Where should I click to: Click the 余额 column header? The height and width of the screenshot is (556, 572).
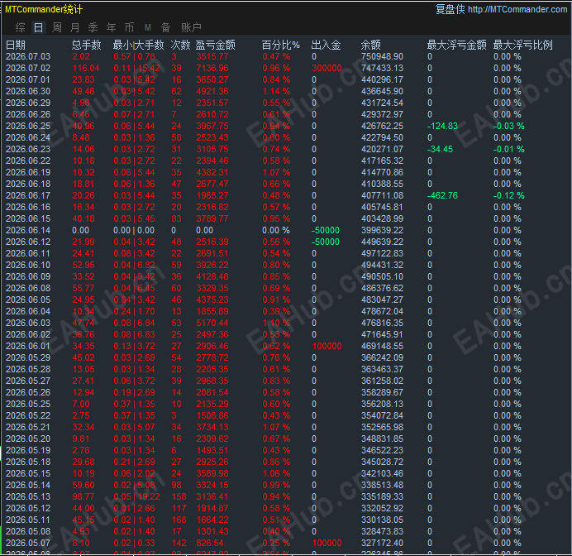click(x=370, y=45)
